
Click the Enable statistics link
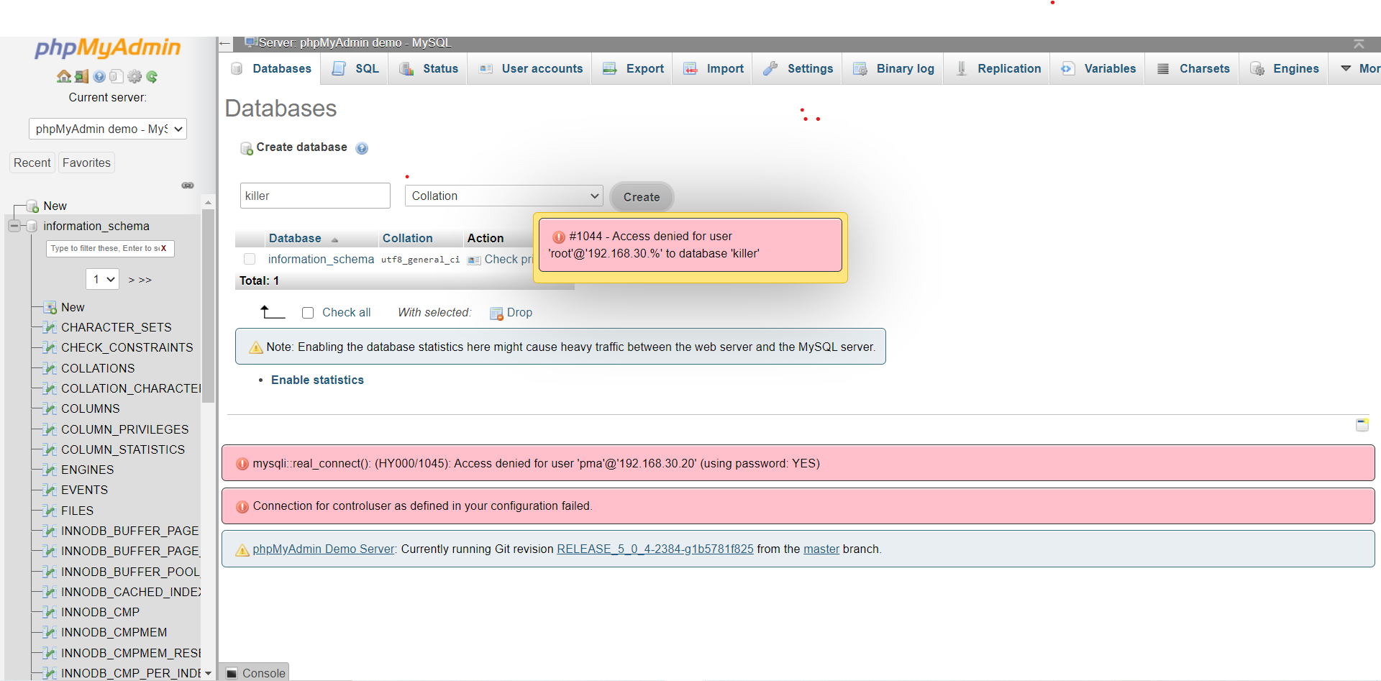click(x=317, y=380)
